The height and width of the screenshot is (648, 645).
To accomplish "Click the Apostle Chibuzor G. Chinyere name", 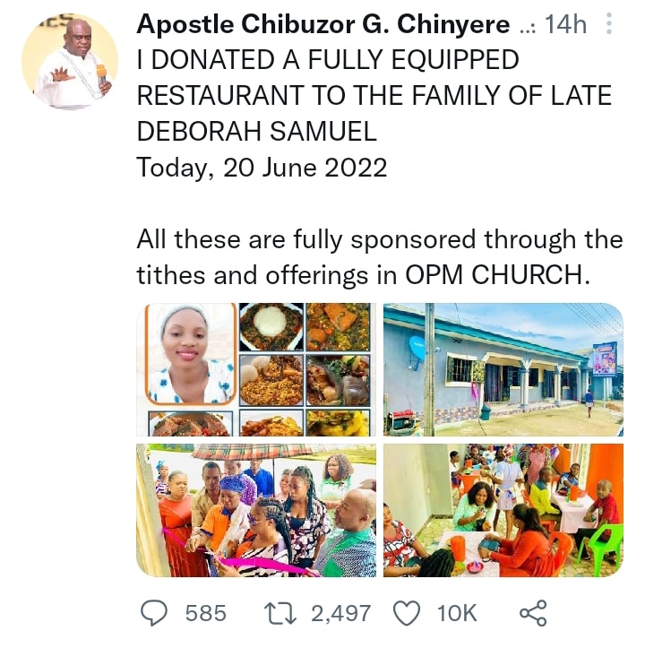I will point(323,24).
